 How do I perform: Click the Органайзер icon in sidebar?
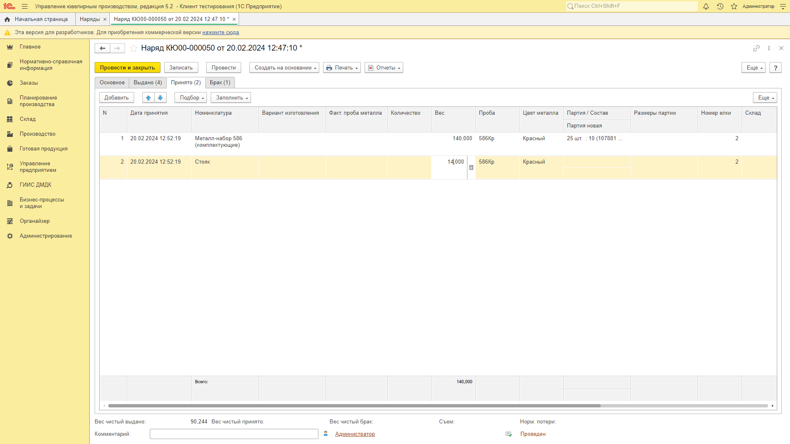pyautogui.click(x=10, y=221)
